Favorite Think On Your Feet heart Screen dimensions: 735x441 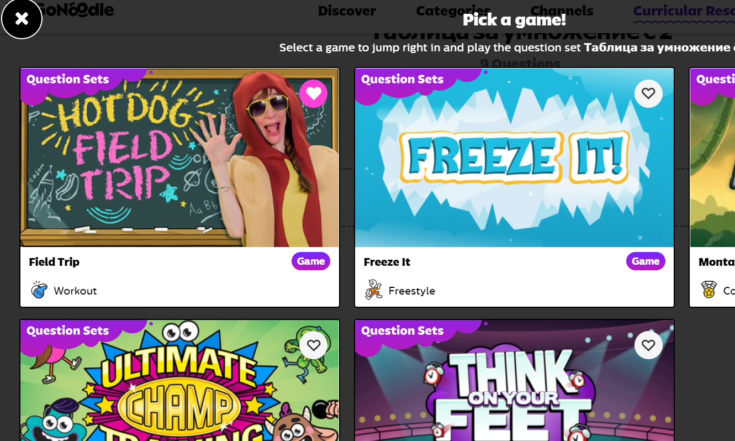pyautogui.click(x=648, y=345)
